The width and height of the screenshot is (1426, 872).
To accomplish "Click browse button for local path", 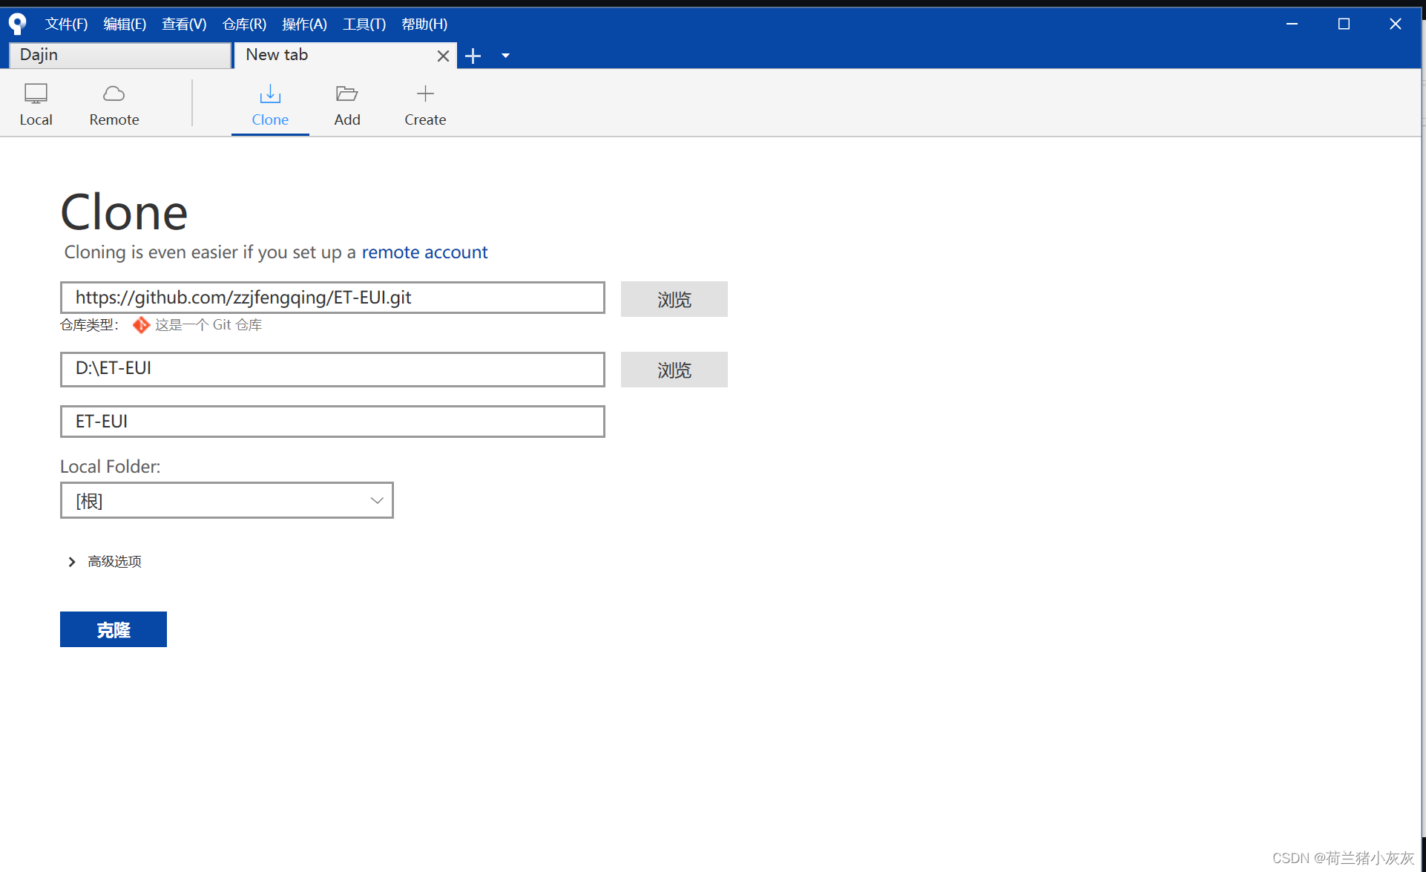I will [x=674, y=369].
